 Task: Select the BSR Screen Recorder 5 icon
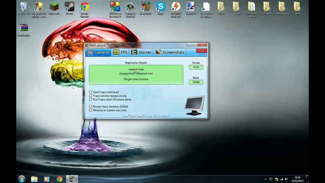tap(115, 10)
